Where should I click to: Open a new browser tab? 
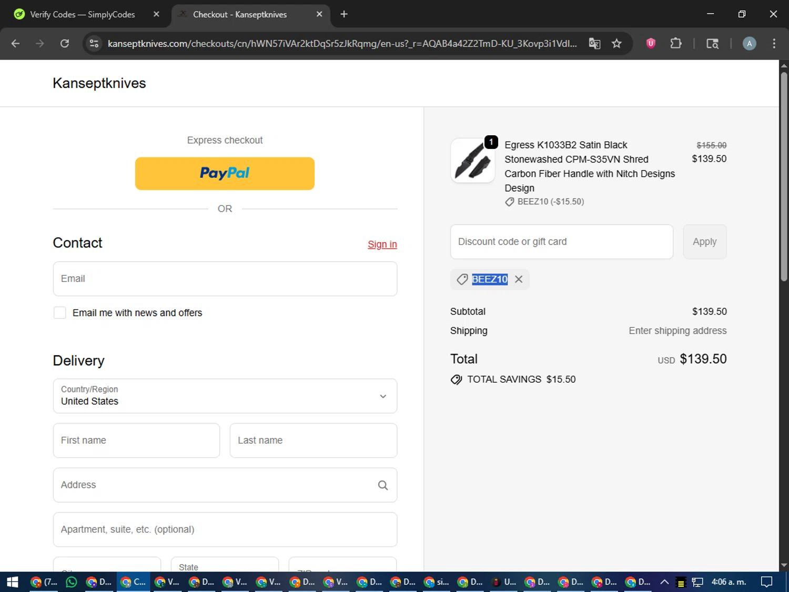click(x=344, y=14)
